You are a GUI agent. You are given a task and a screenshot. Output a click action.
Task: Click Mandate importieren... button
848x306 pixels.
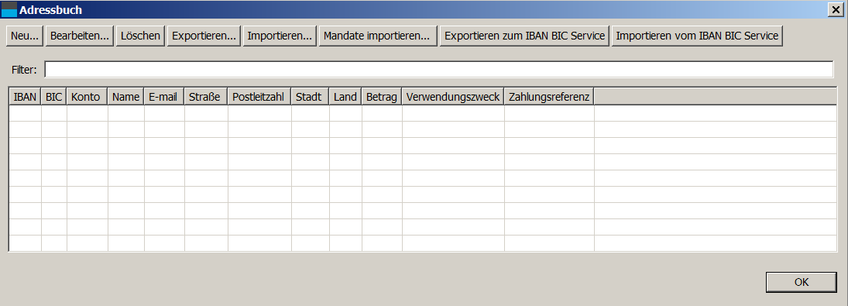click(x=378, y=36)
